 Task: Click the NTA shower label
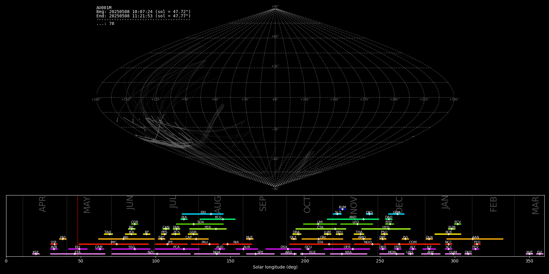tap(348, 252)
